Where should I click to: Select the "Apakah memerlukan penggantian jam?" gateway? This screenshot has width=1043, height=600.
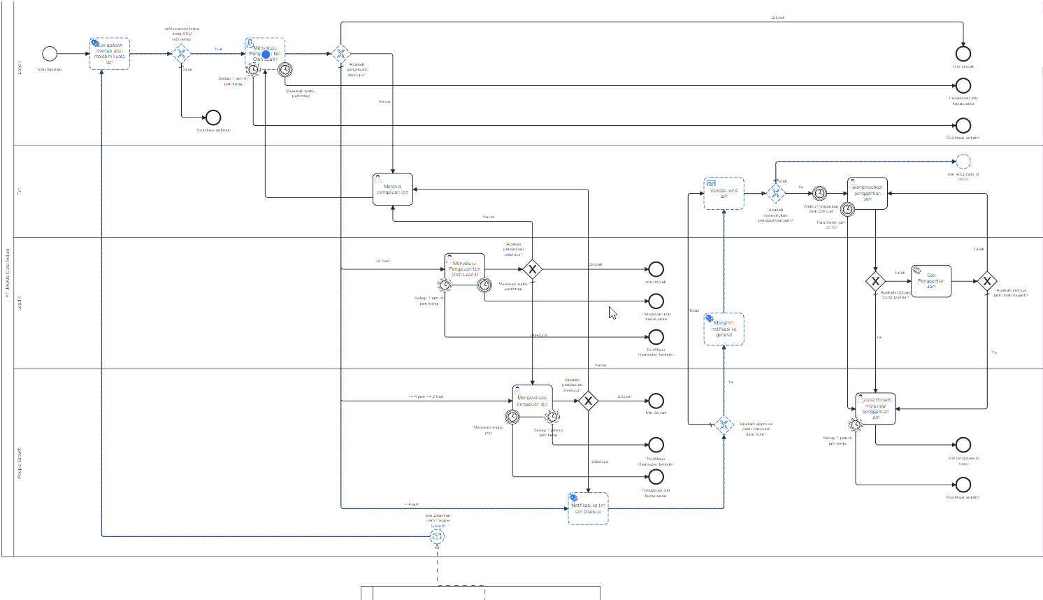776,194
